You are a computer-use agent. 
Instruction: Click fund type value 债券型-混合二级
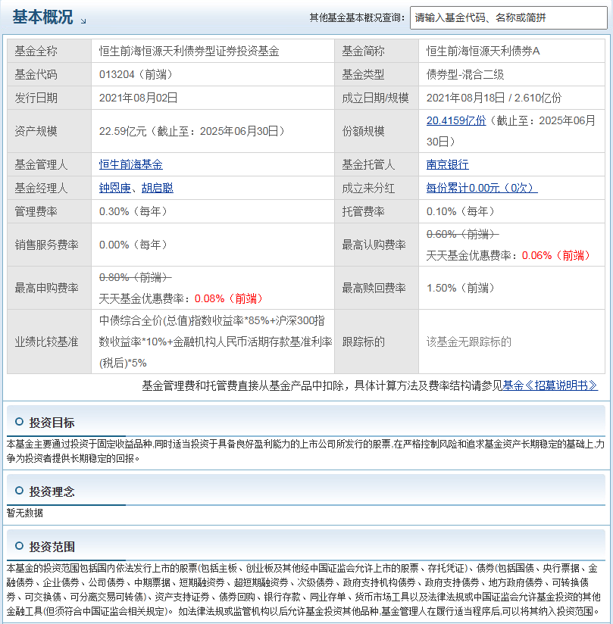click(x=465, y=74)
